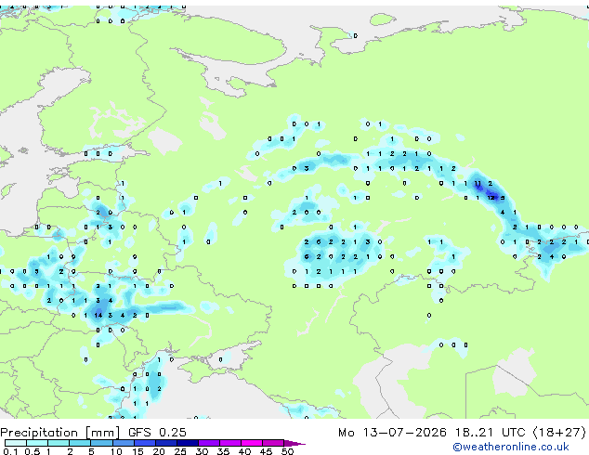Select the 40–45 mm magenta legend swatch
The width and height of the screenshot is (589, 455).
[252, 443]
